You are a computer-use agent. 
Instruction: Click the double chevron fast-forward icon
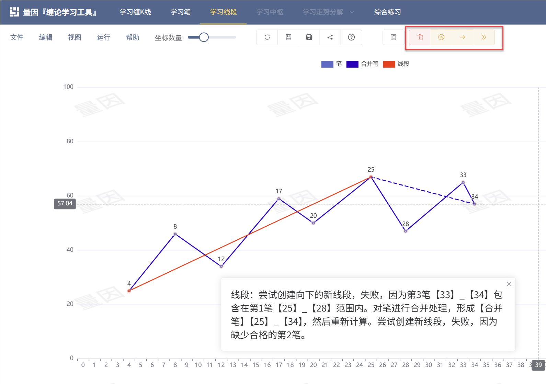[484, 37]
